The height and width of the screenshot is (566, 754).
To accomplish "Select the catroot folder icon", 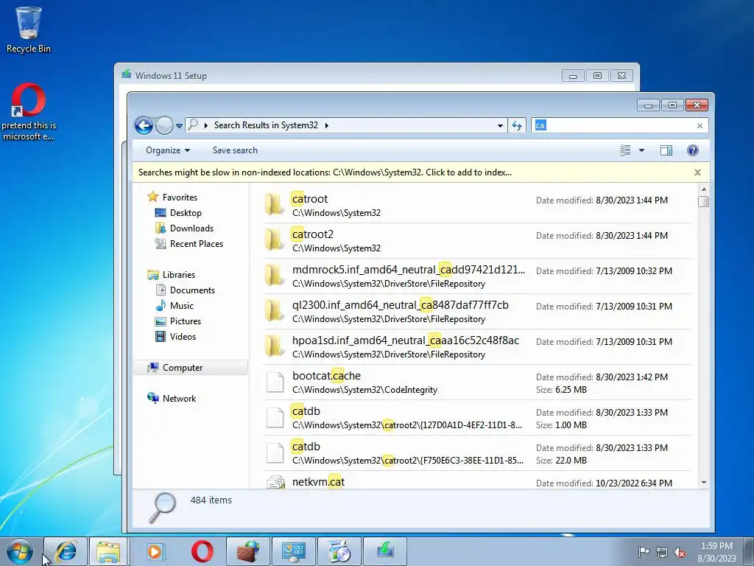I will (275, 205).
